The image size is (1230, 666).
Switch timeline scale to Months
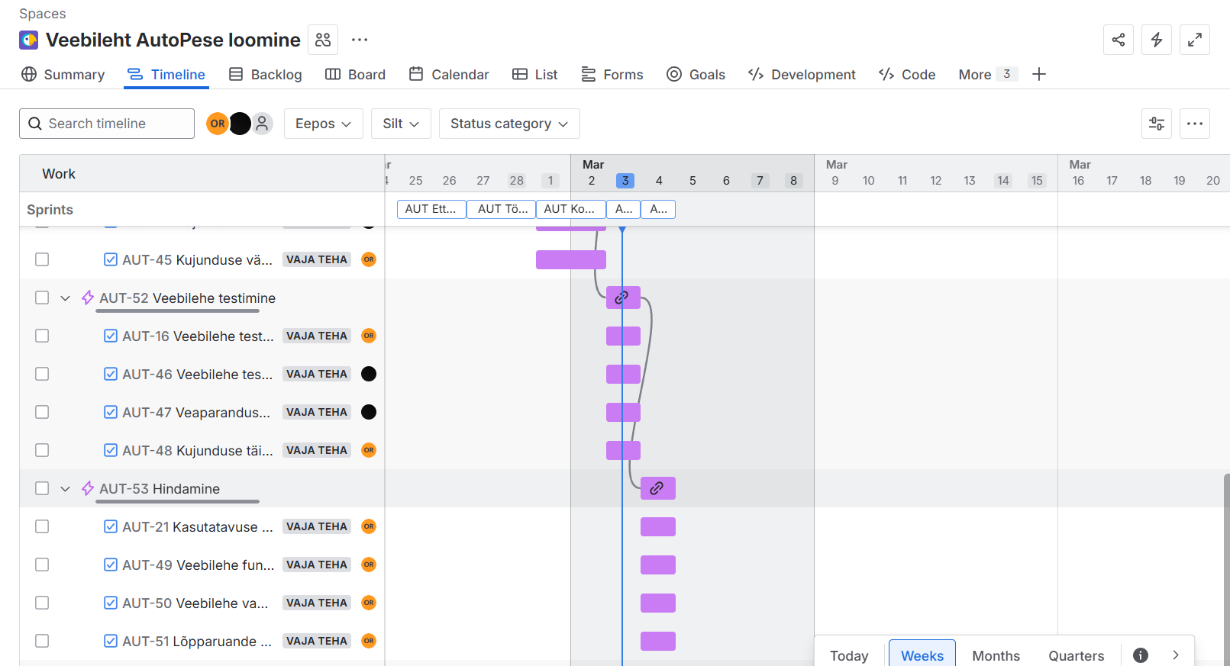[996, 655]
